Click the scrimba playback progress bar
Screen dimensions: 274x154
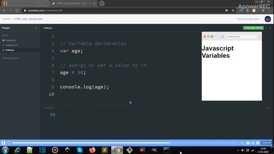point(125,143)
